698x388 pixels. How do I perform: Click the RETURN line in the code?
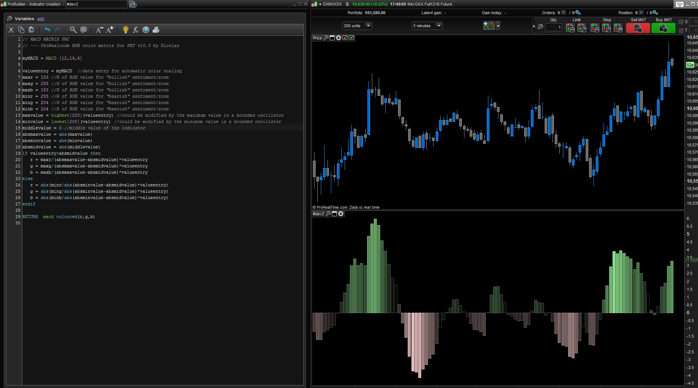click(59, 217)
